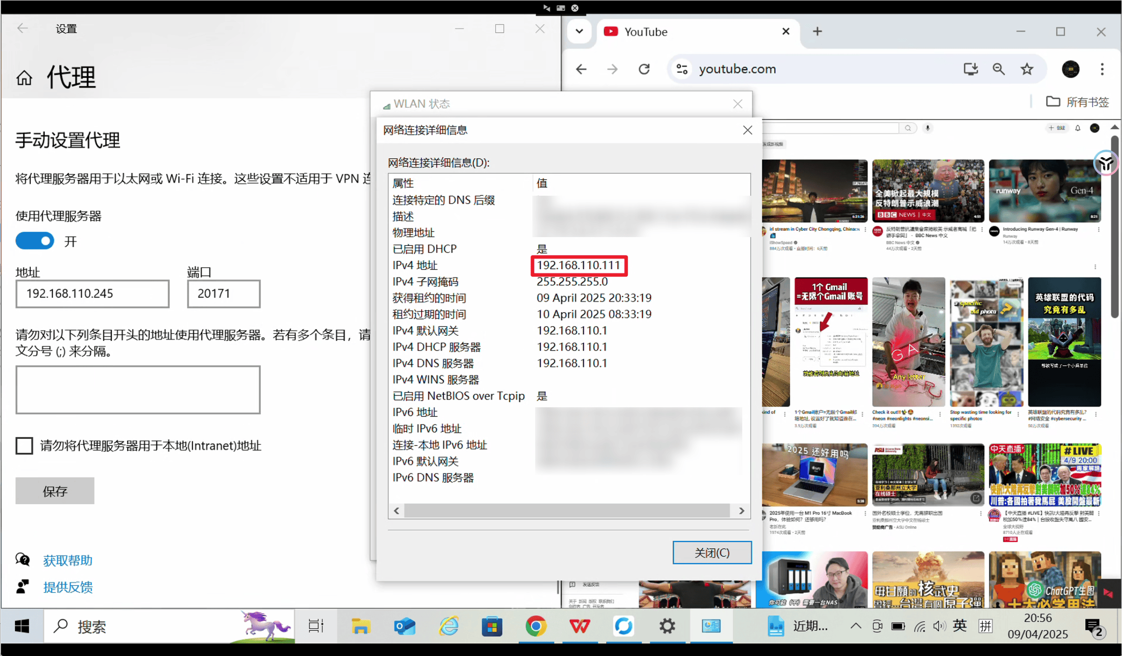The height and width of the screenshot is (656, 1122).
Task: Click the install app icon in address bar
Action: pos(970,69)
